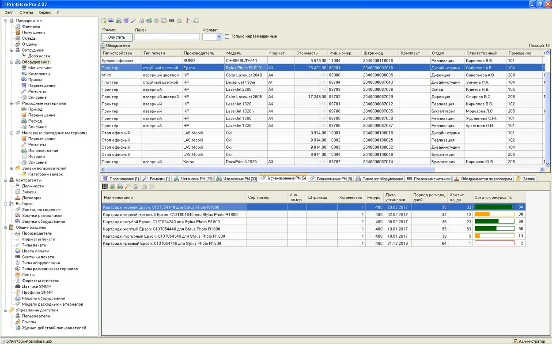Open the Показания счетчиков tab
552x344 pixels.
pos(428,179)
